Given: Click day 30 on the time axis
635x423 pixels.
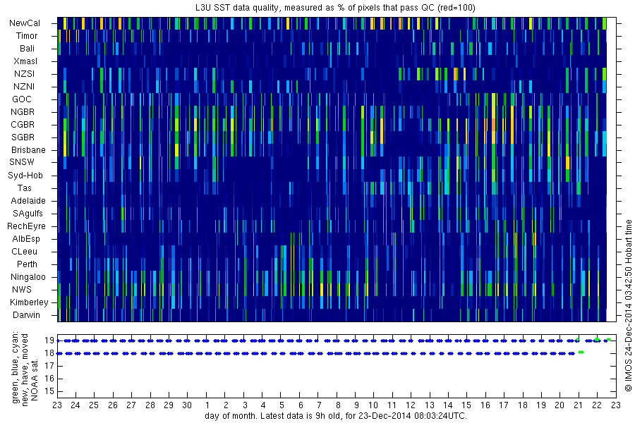Looking at the screenshot, I should (x=187, y=405).
